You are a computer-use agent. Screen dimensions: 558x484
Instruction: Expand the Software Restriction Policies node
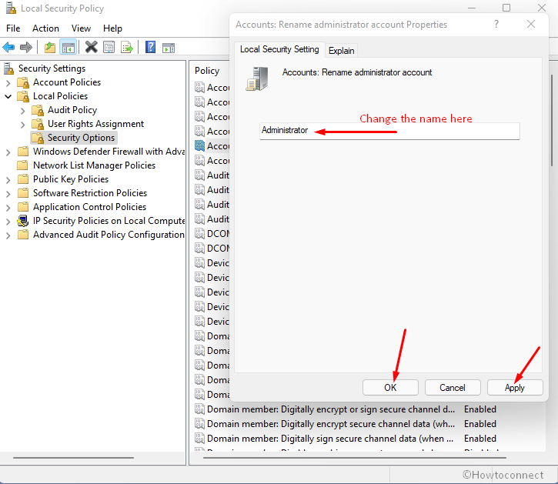pos(8,194)
